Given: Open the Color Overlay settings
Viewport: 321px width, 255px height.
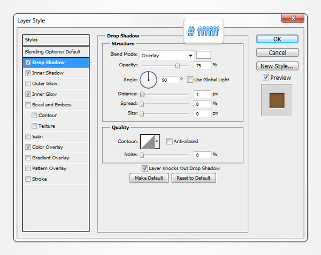Looking at the screenshot, I should coord(47,147).
